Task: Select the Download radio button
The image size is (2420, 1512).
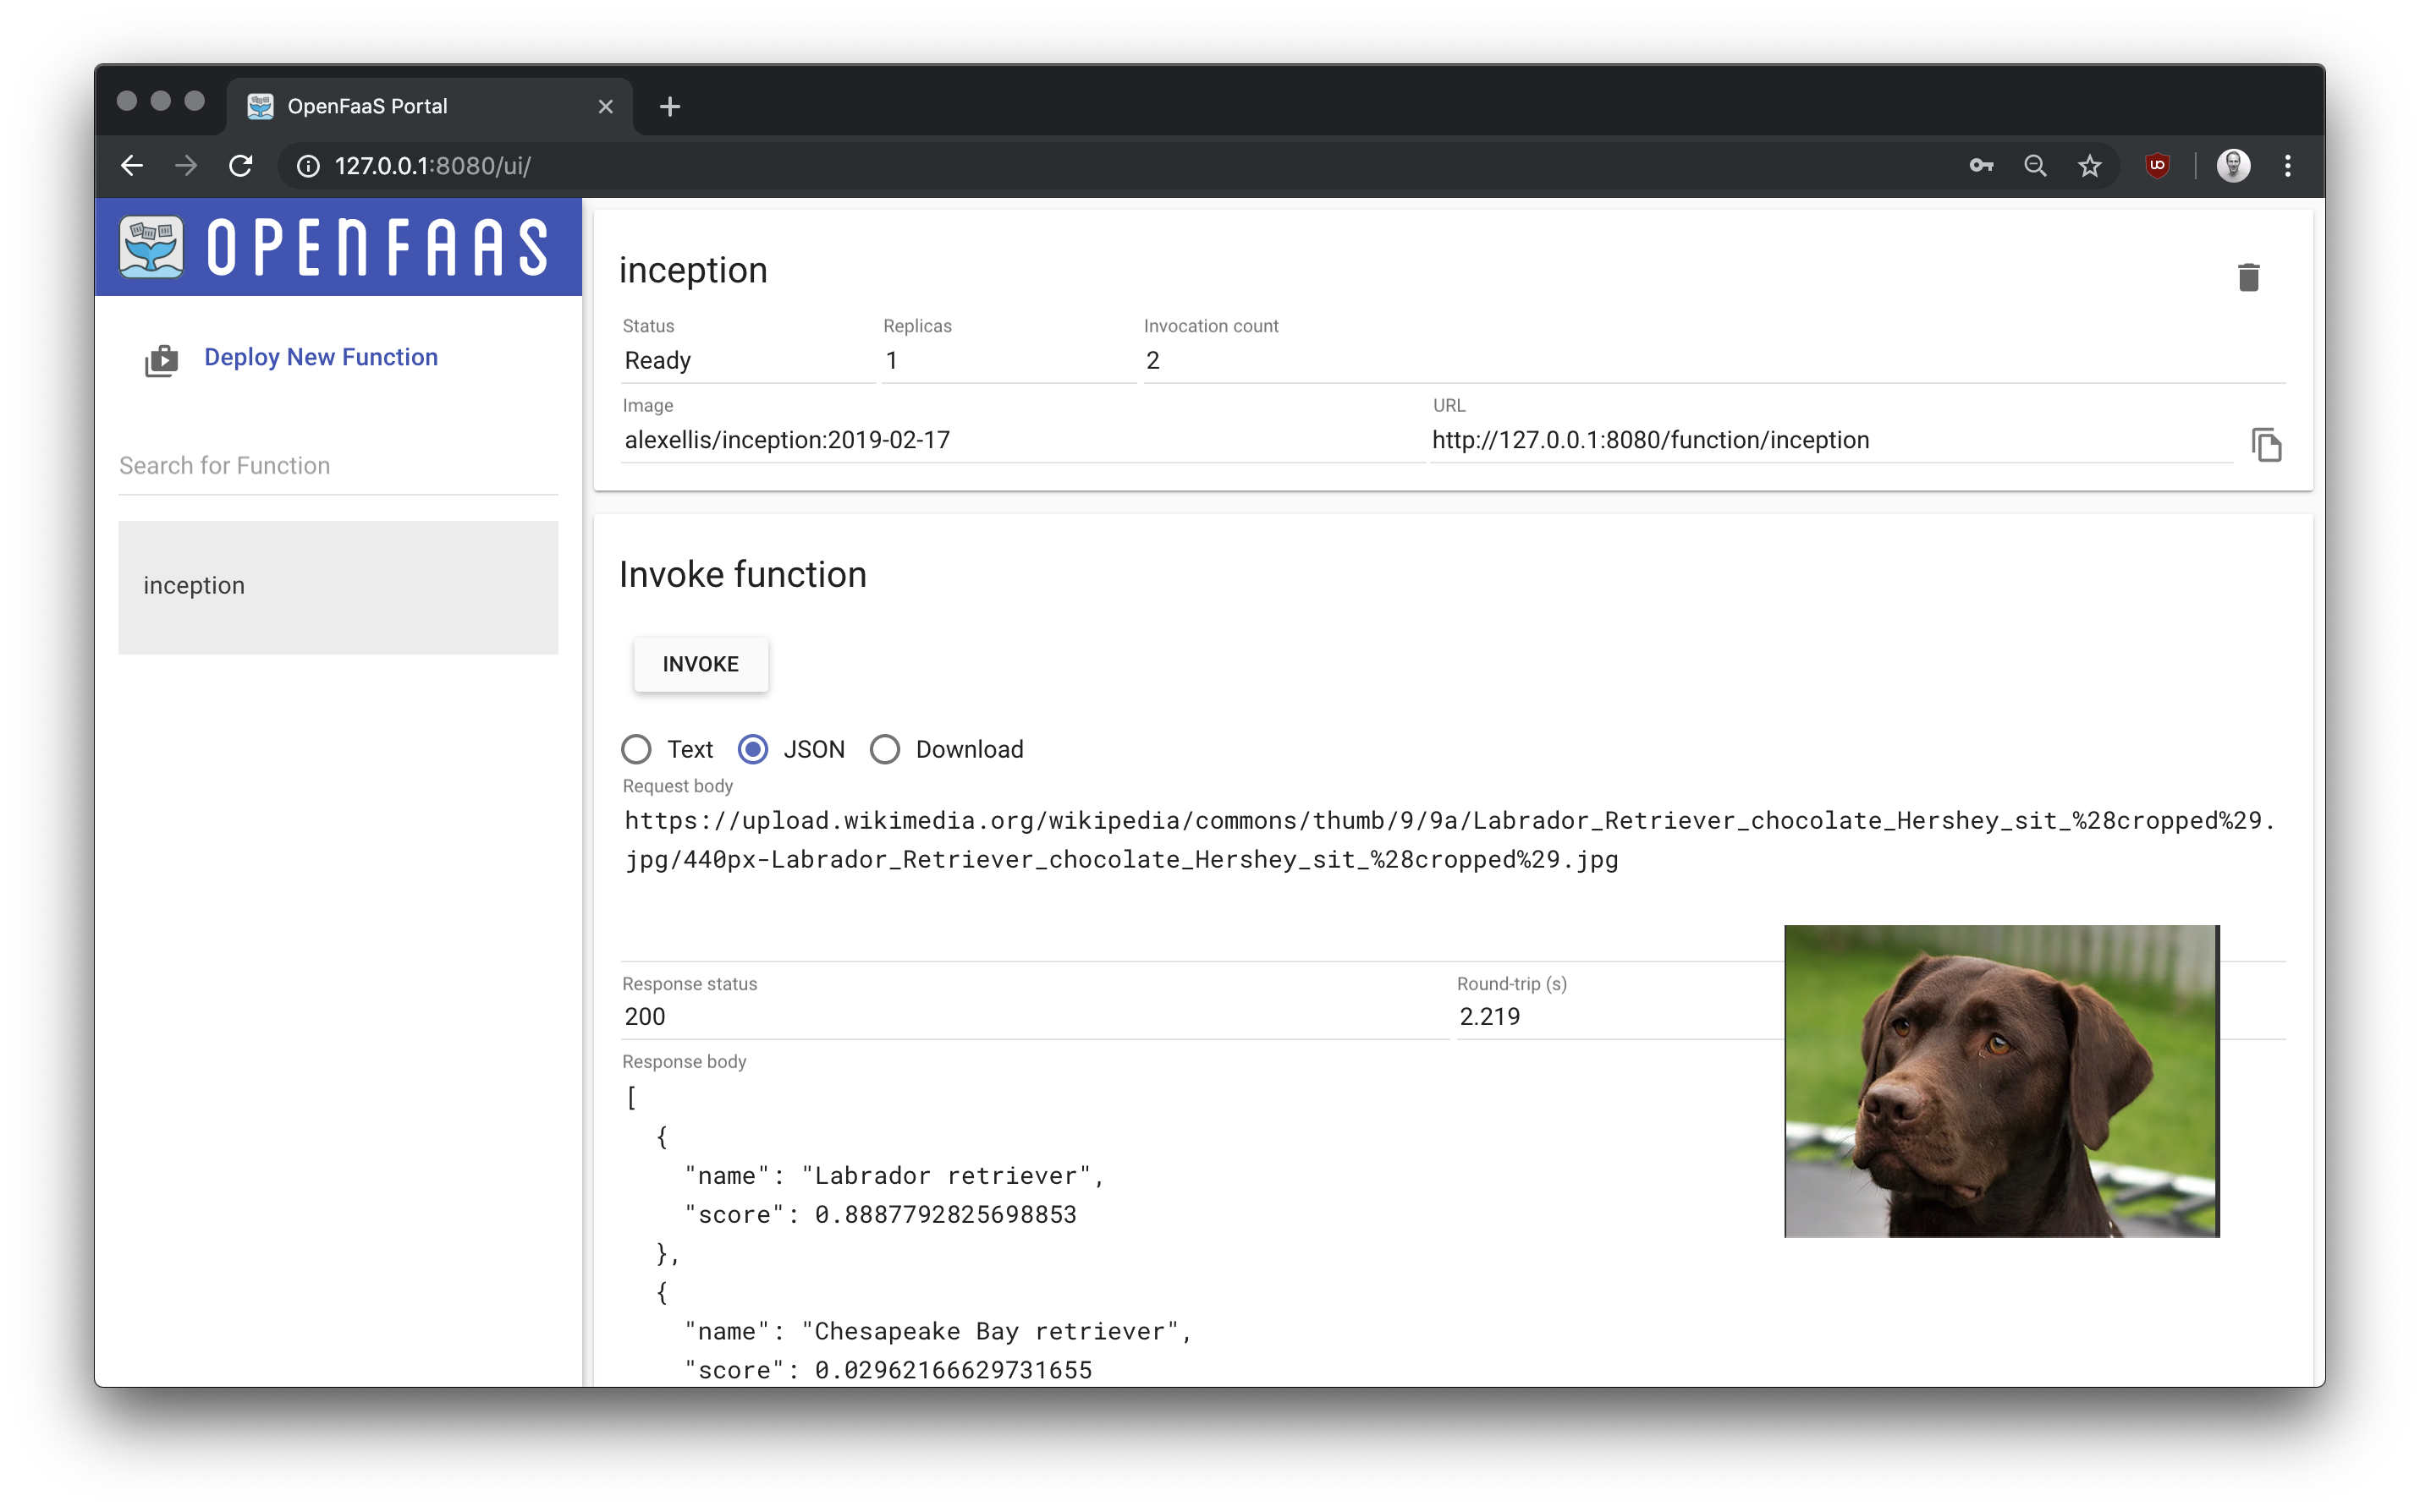Action: 885,749
